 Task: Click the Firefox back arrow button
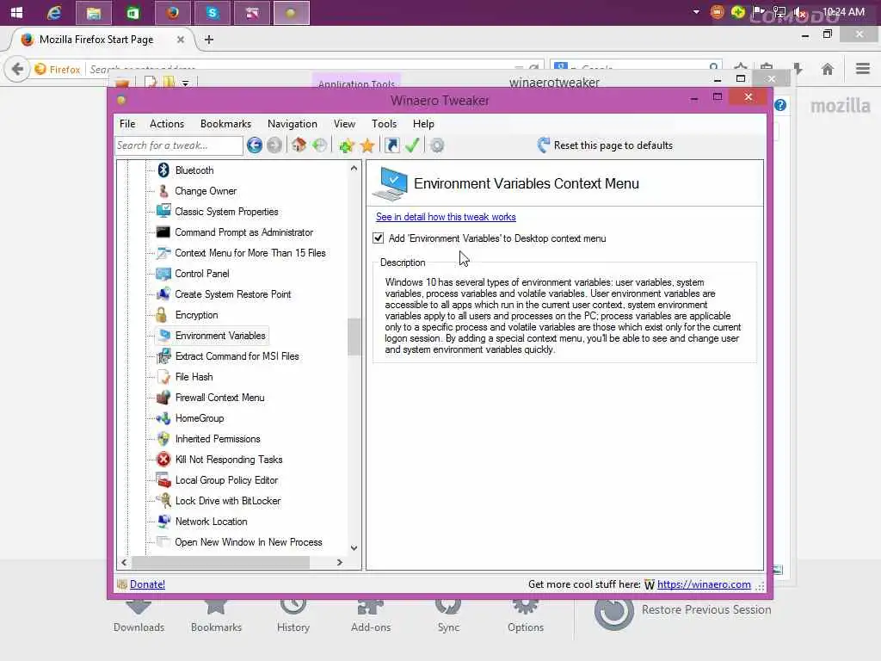coord(17,69)
